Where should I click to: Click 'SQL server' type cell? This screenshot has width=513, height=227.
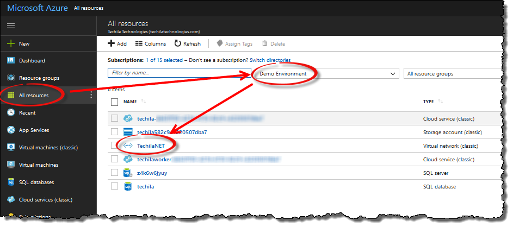click(436, 173)
